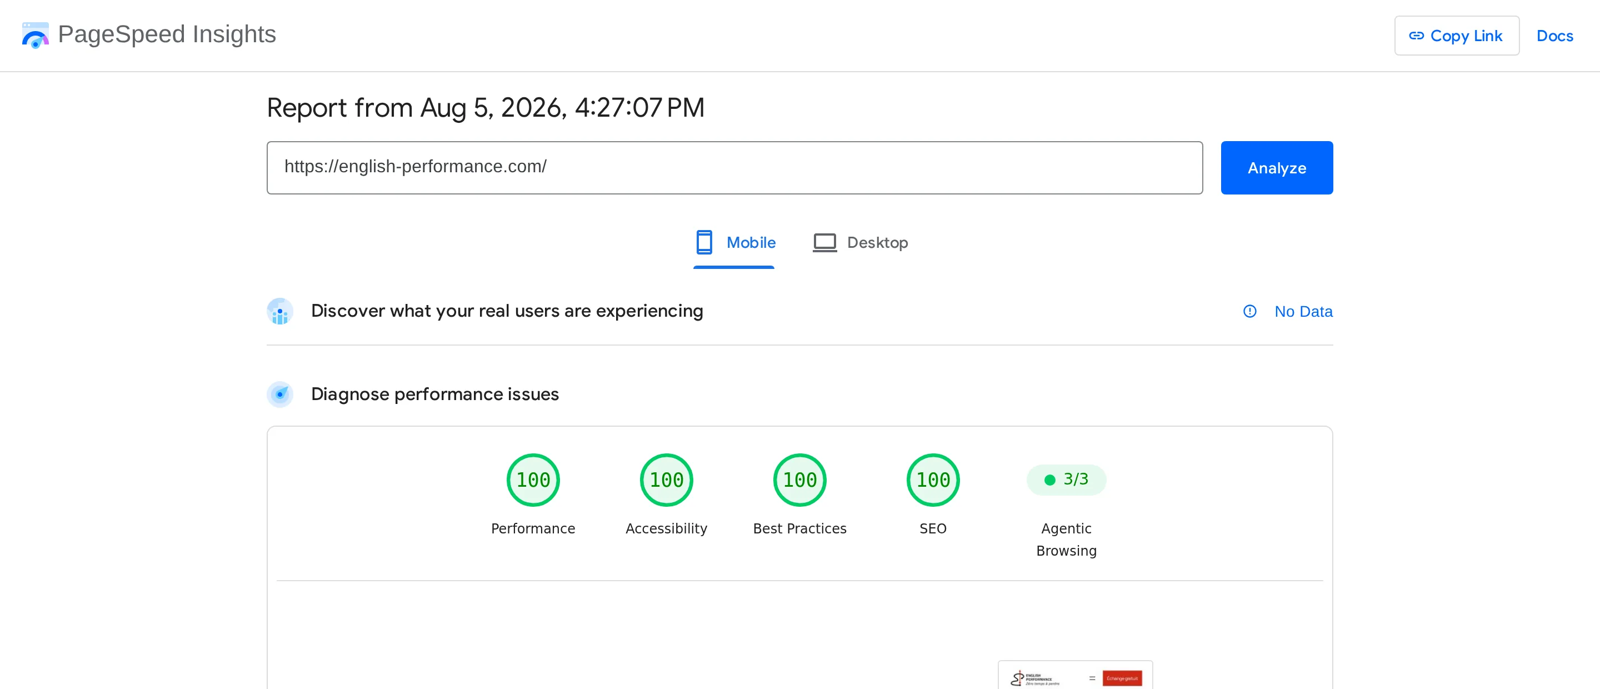Click the mobile phone icon
Image resolution: width=1600 pixels, height=689 pixels.
704,242
